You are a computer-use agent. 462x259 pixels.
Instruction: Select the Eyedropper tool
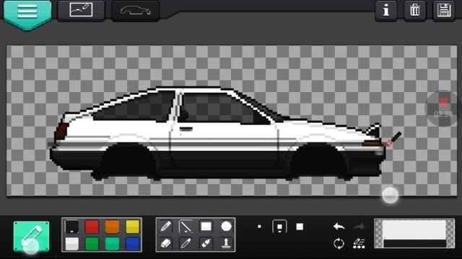pyautogui.click(x=186, y=243)
